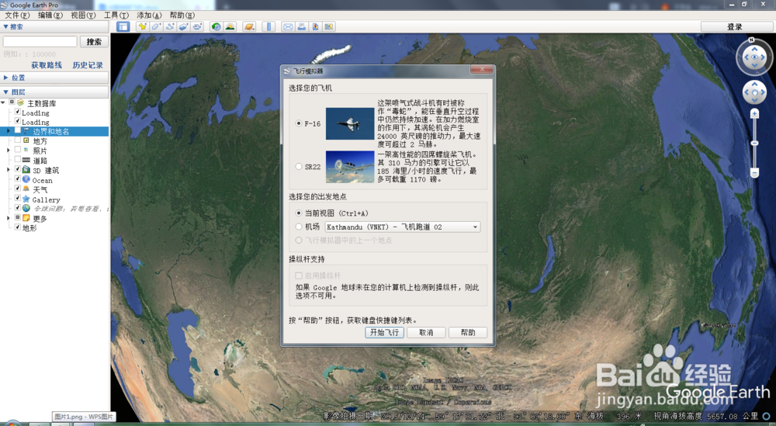Screen dimensions: 776x426
Task: Add a path using the toolbar icon
Action: pyautogui.click(x=170, y=26)
